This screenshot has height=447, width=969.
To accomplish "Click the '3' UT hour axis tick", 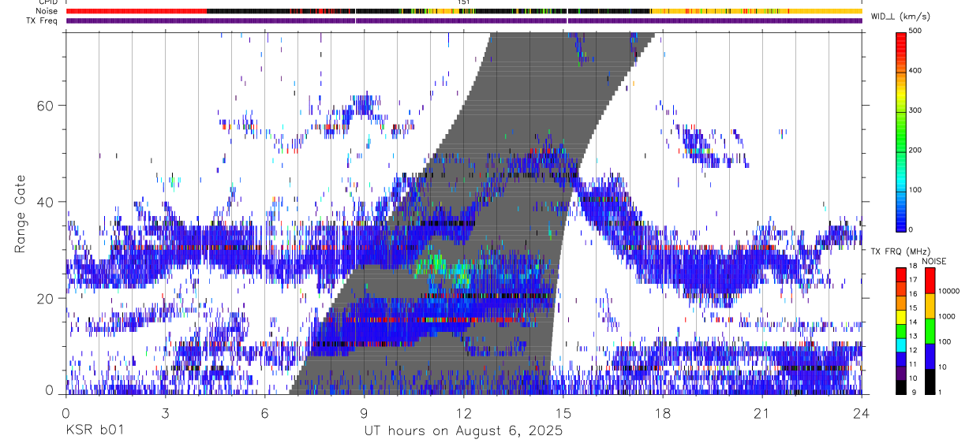I will click(166, 413).
